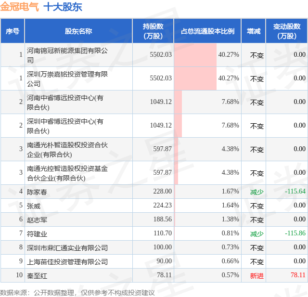This screenshot has width=308, height=297.
Task: Click holding value 224.23 for 张威
Action: 163,205
